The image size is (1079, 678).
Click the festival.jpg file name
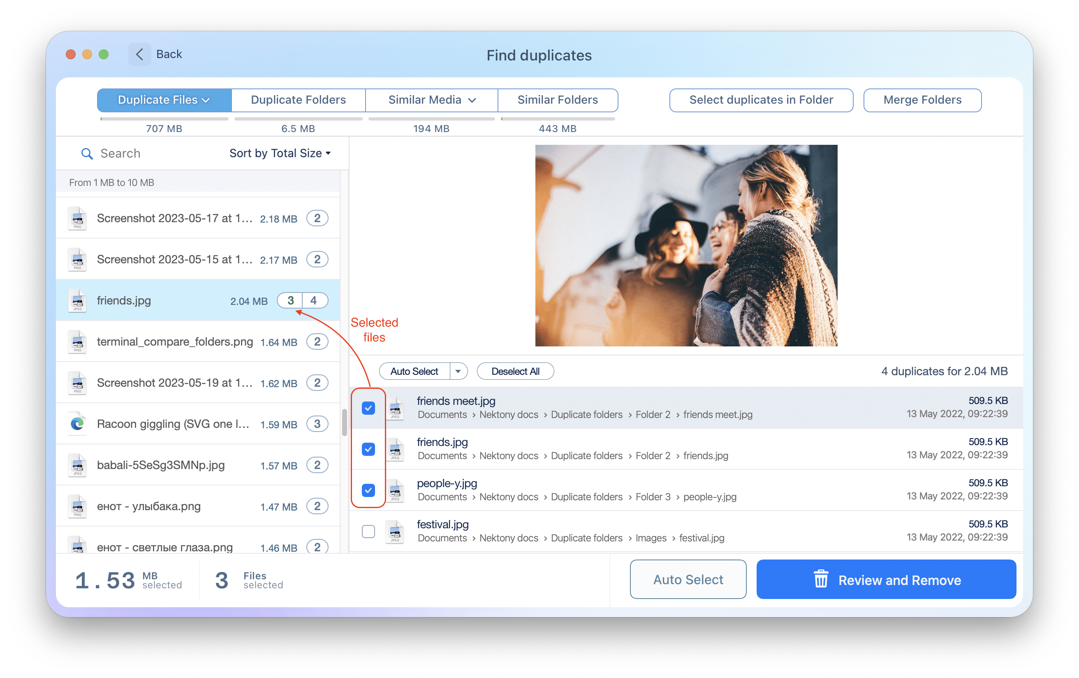pyautogui.click(x=443, y=524)
